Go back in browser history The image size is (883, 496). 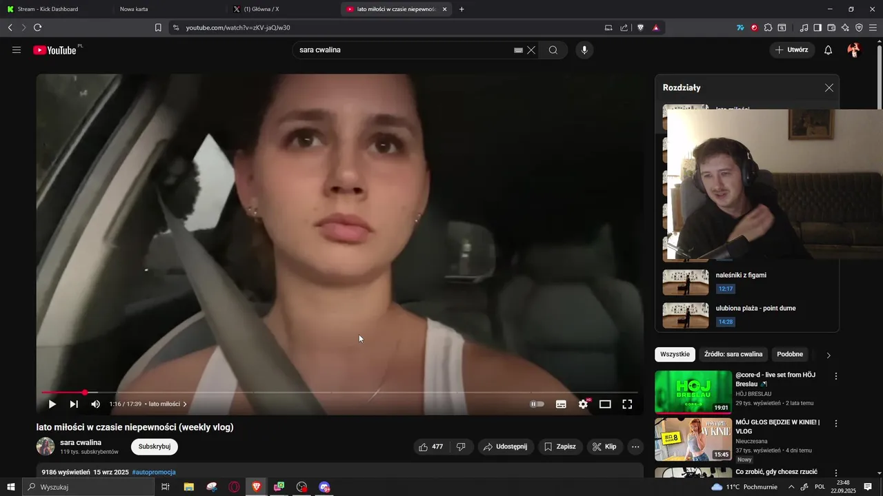click(10, 28)
